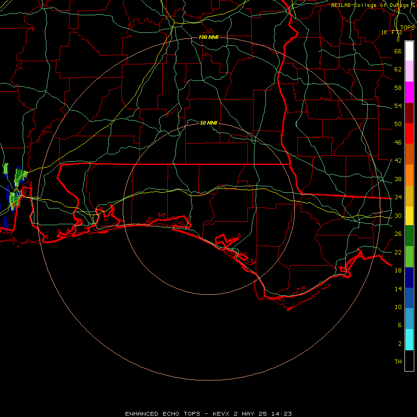Image resolution: width=417 pixels, height=417 pixels.
Task: Click the medium blue legend band near 10
Action: point(409,298)
